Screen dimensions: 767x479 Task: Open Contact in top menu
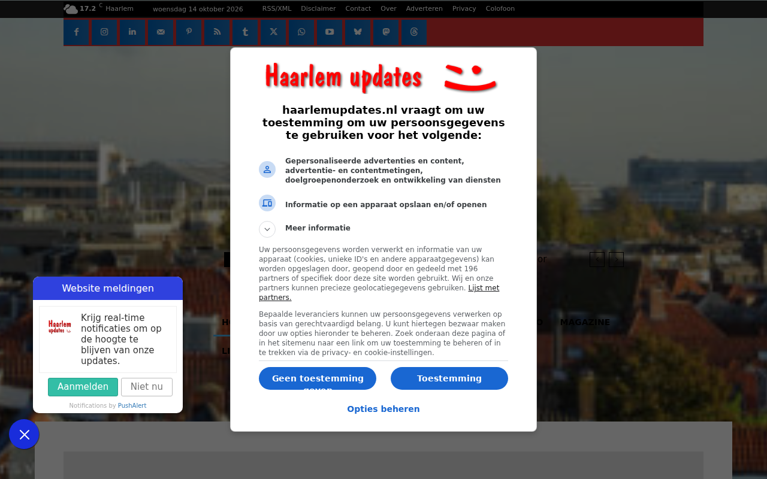pyautogui.click(x=358, y=9)
